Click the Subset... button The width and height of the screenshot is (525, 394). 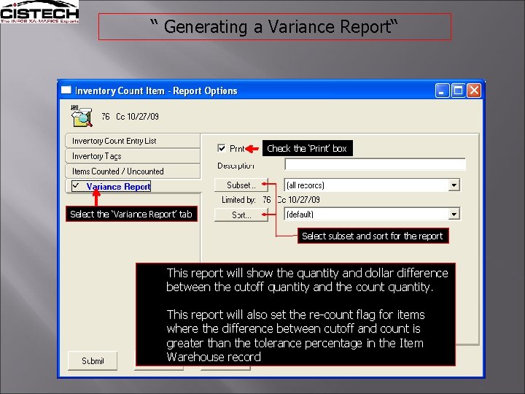pos(241,185)
